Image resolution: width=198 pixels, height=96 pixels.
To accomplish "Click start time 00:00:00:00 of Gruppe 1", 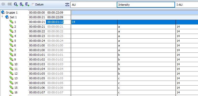I will point(37,13).
